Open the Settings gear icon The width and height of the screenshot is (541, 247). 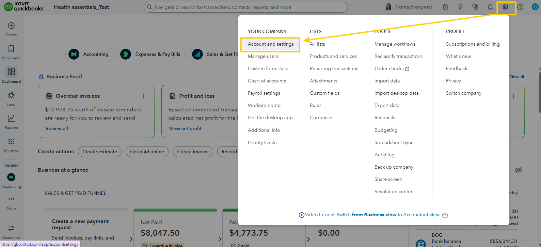pyautogui.click(x=505, y=7)
